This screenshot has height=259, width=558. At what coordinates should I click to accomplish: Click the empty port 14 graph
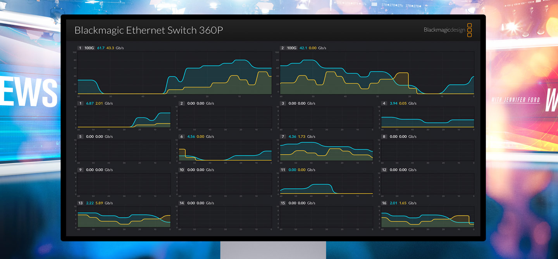[225, 217]
